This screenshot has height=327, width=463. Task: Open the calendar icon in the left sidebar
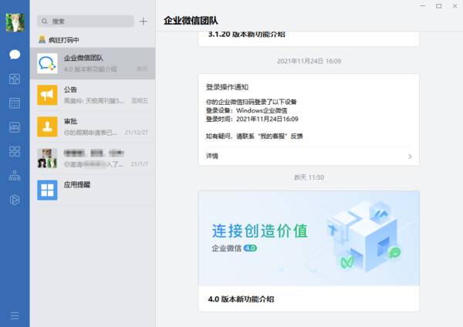coord(15,103)
